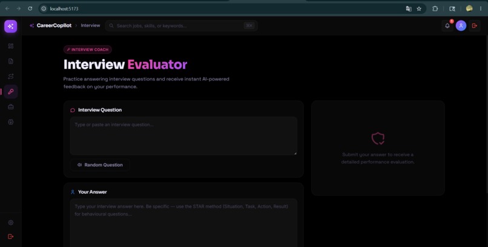Open the briefcase jobs icon in sidebar

[11, 107]
